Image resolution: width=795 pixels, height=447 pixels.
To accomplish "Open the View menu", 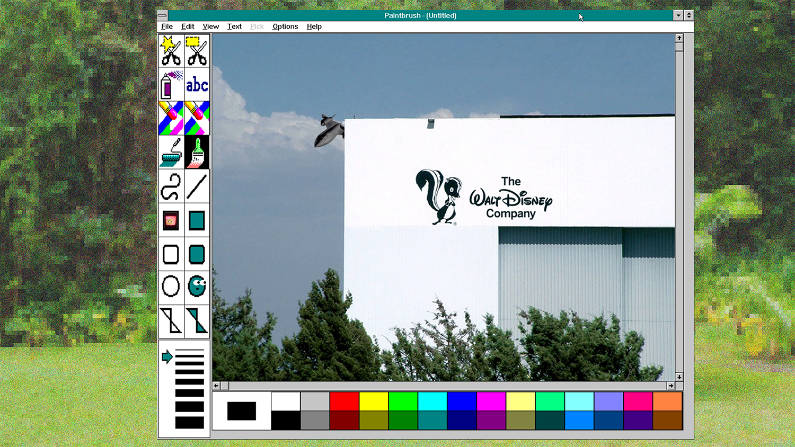I will 210,26.
